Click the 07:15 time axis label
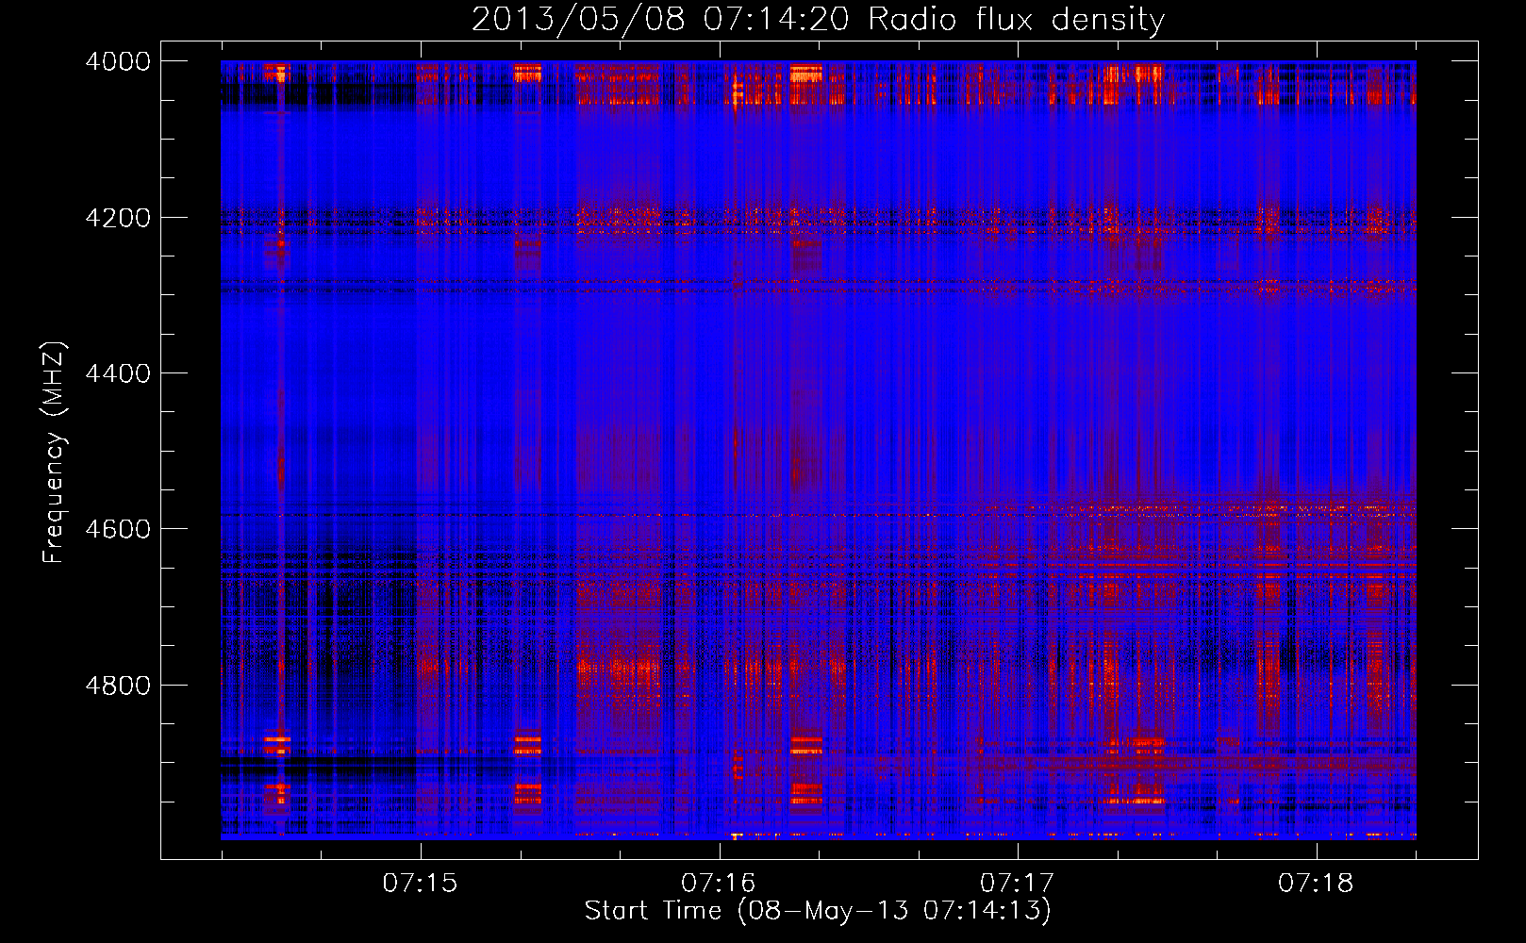Screen dimensions: 1526x943 point(420,883)
